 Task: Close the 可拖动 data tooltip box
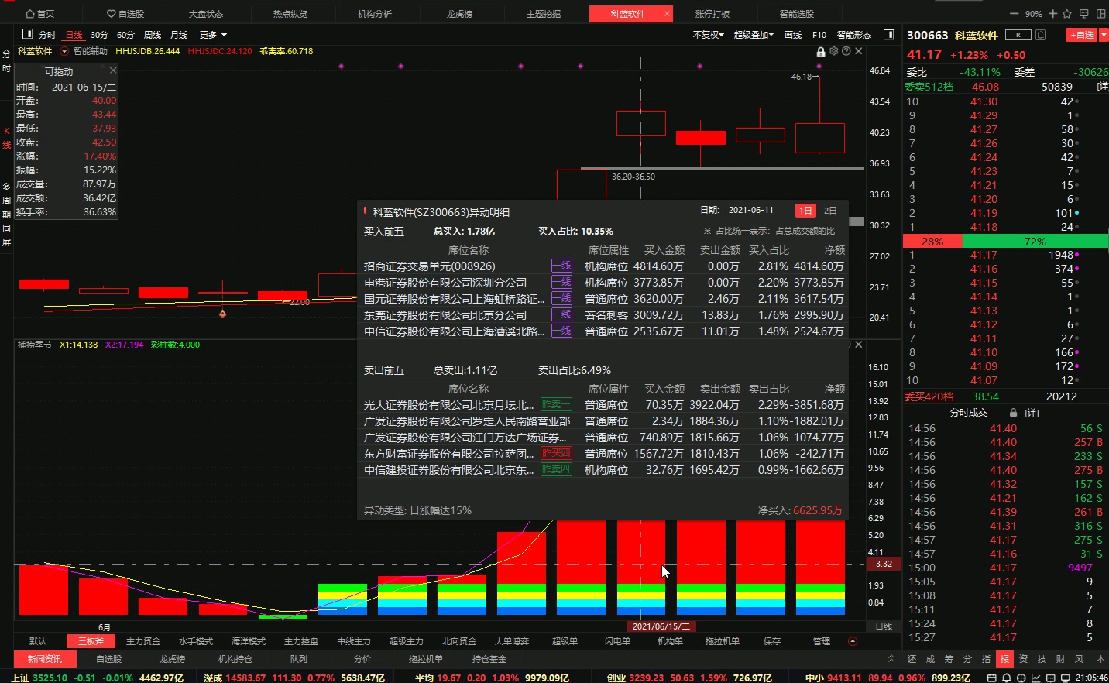tap(113, 70)
